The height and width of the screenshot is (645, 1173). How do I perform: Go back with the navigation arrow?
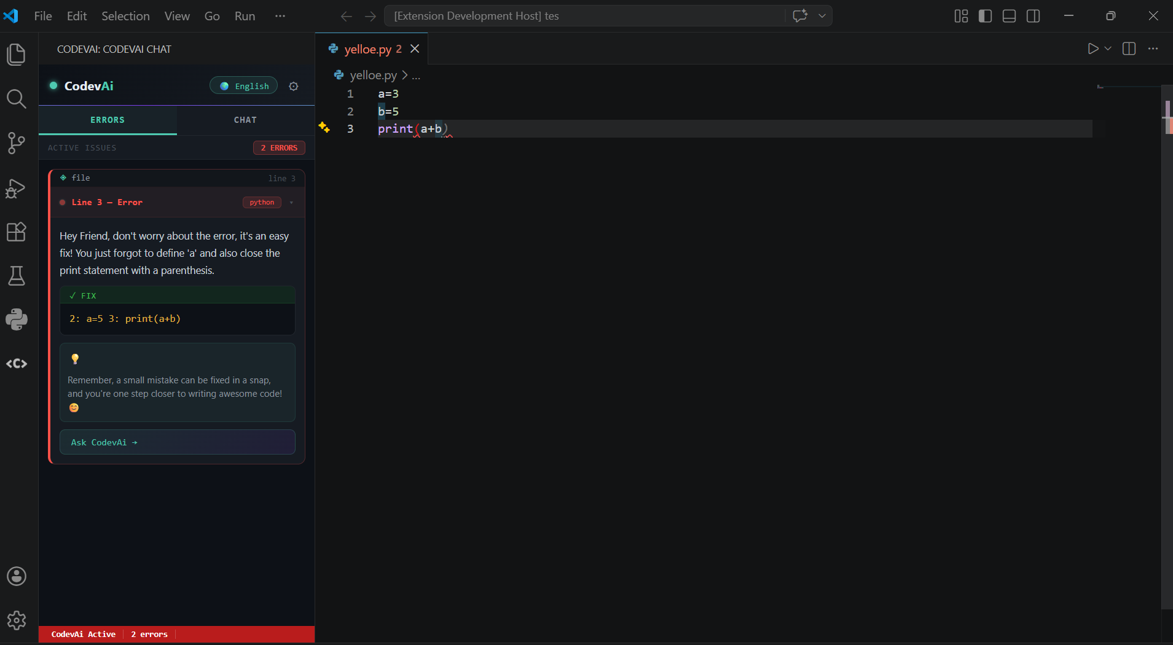tap(347, 16)
